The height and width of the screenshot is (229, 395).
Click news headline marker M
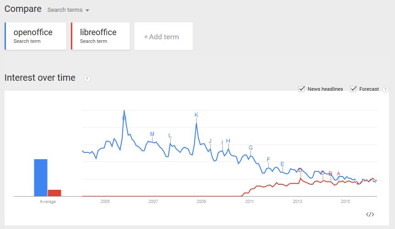152,134
